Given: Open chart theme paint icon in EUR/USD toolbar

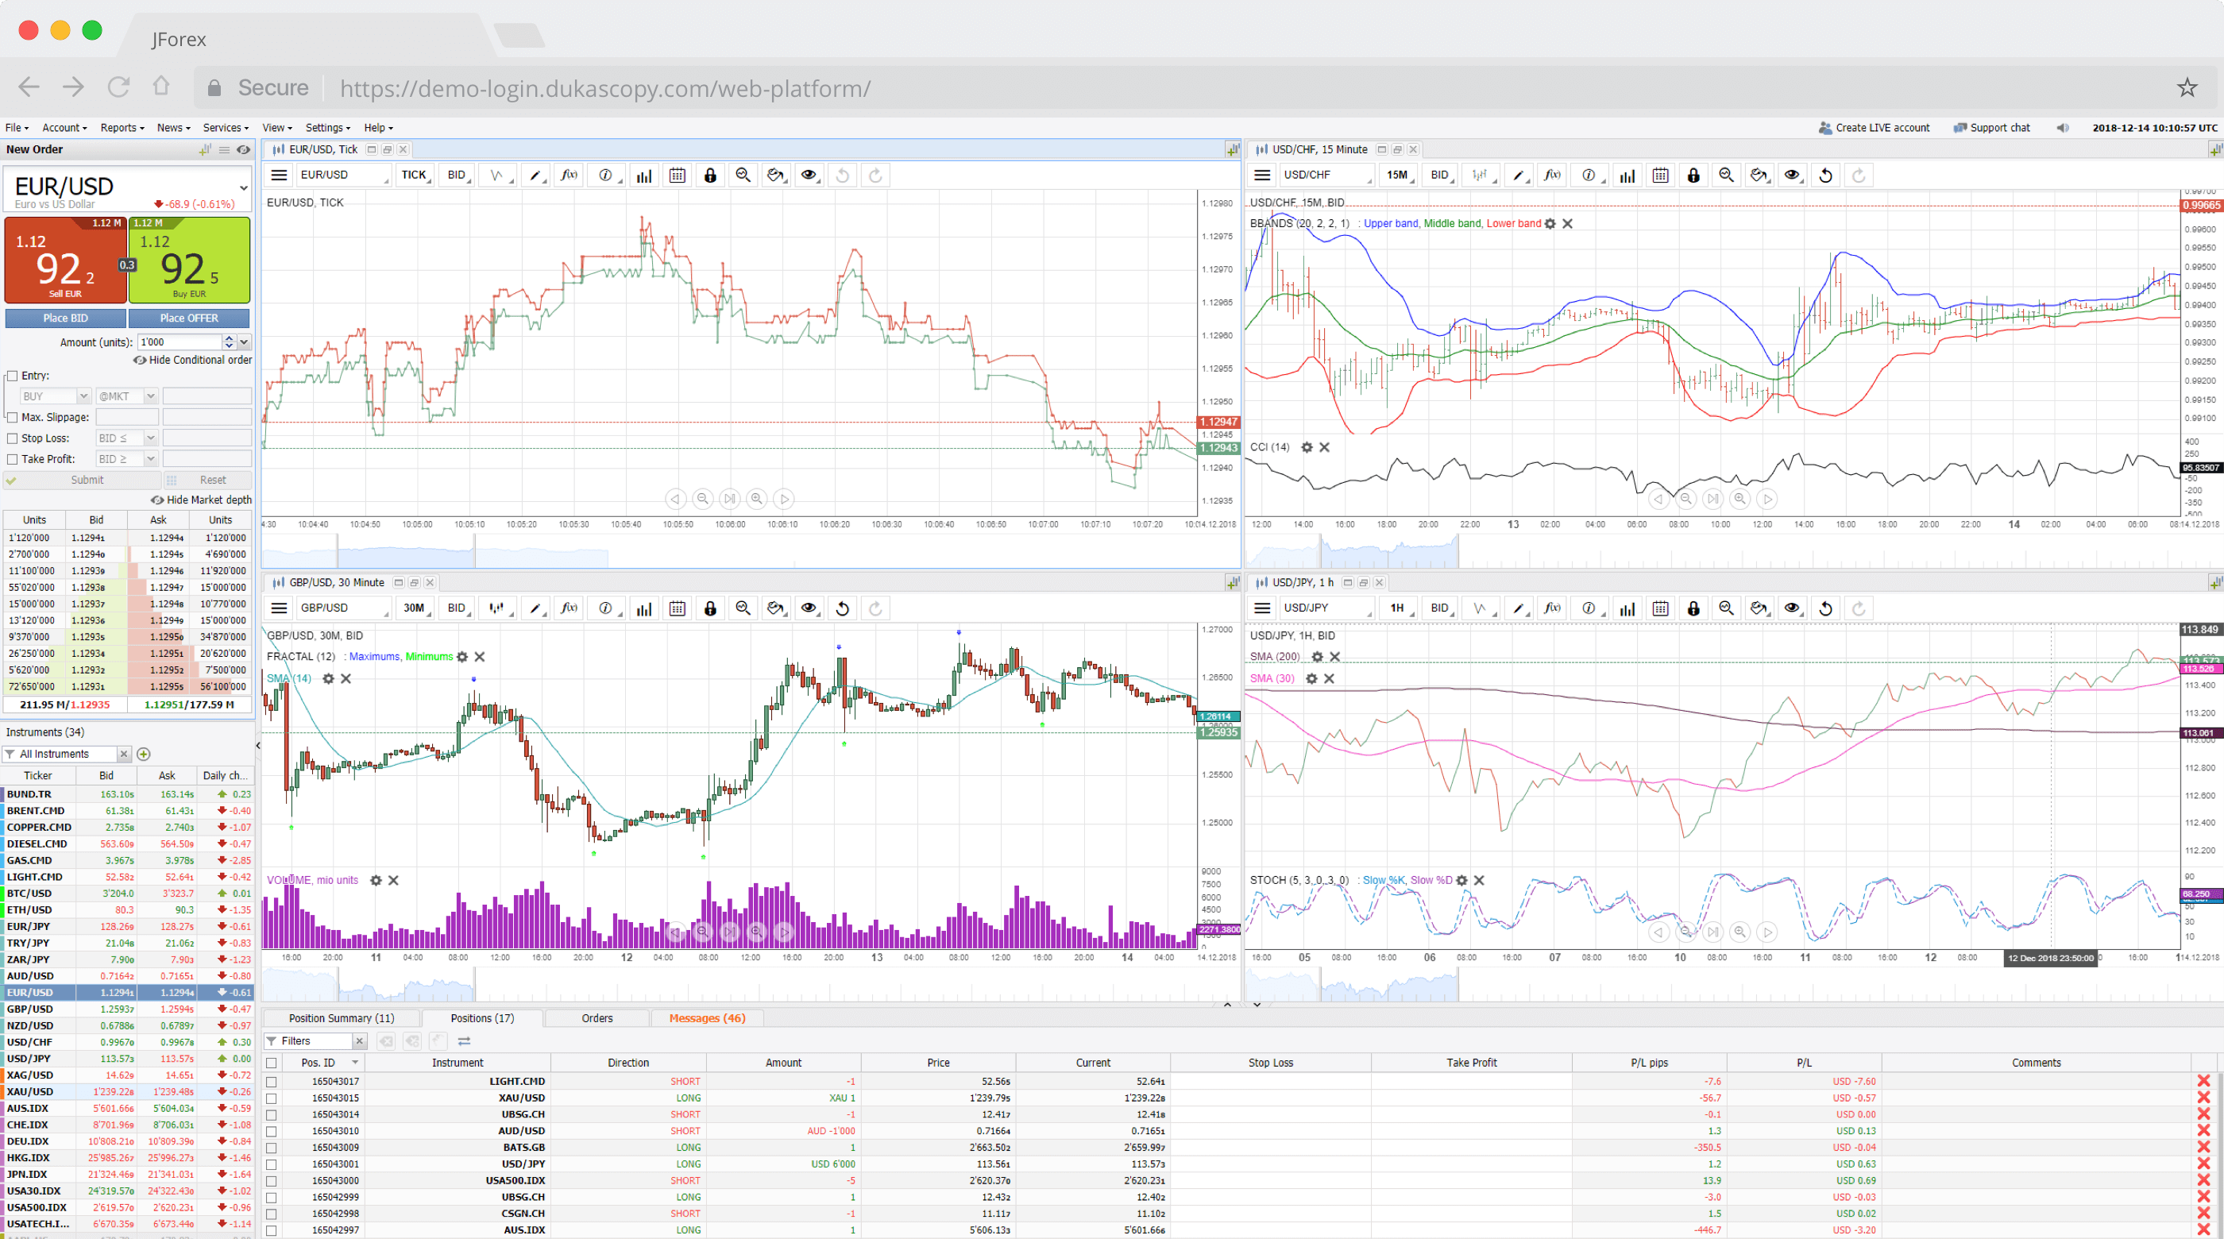Looking at the screenshot, I should tap(775, 176).
